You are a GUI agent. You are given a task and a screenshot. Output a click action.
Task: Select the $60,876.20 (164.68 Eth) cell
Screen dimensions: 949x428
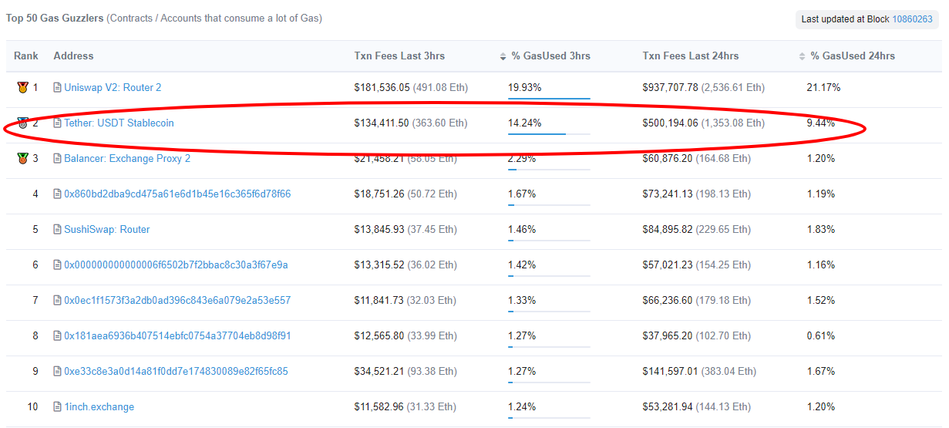click(697, 158)
